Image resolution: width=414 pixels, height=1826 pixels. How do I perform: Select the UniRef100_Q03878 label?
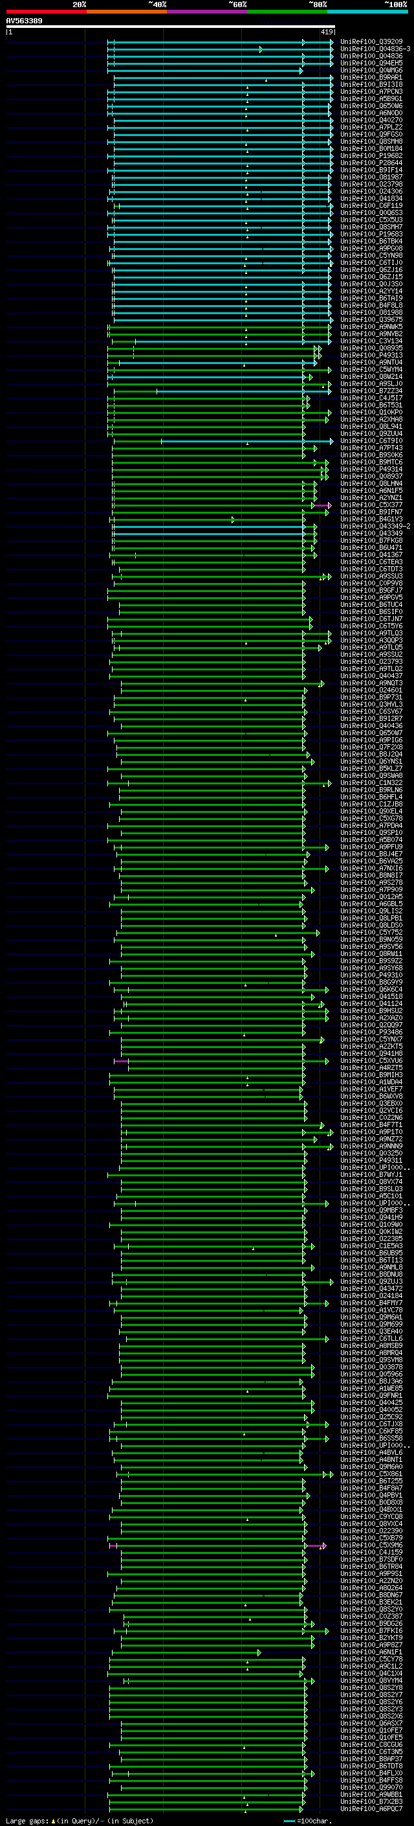point(371,1367)
